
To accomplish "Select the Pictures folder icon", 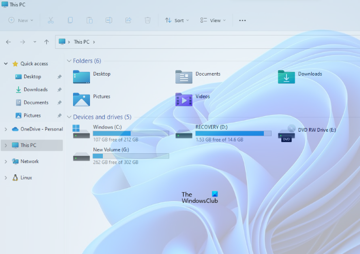I will pyautogui.click(x=81, y=99).
